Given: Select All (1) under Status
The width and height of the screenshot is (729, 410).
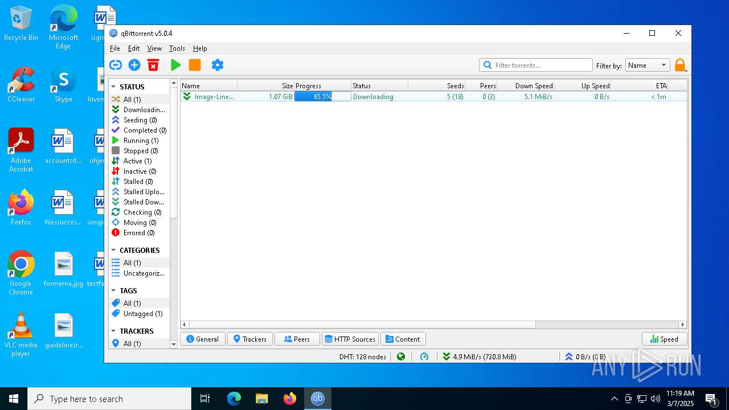Looking at the screenshot, I should point(139,99).
